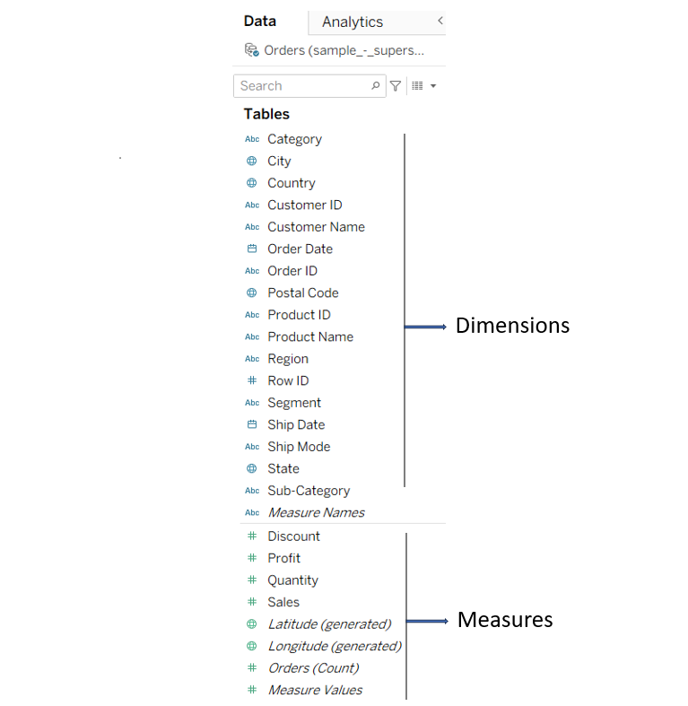Click the globe icon beside Latitude (generated)
The height and width of the screenshot is (706, 688).
(x=252, y=624)
